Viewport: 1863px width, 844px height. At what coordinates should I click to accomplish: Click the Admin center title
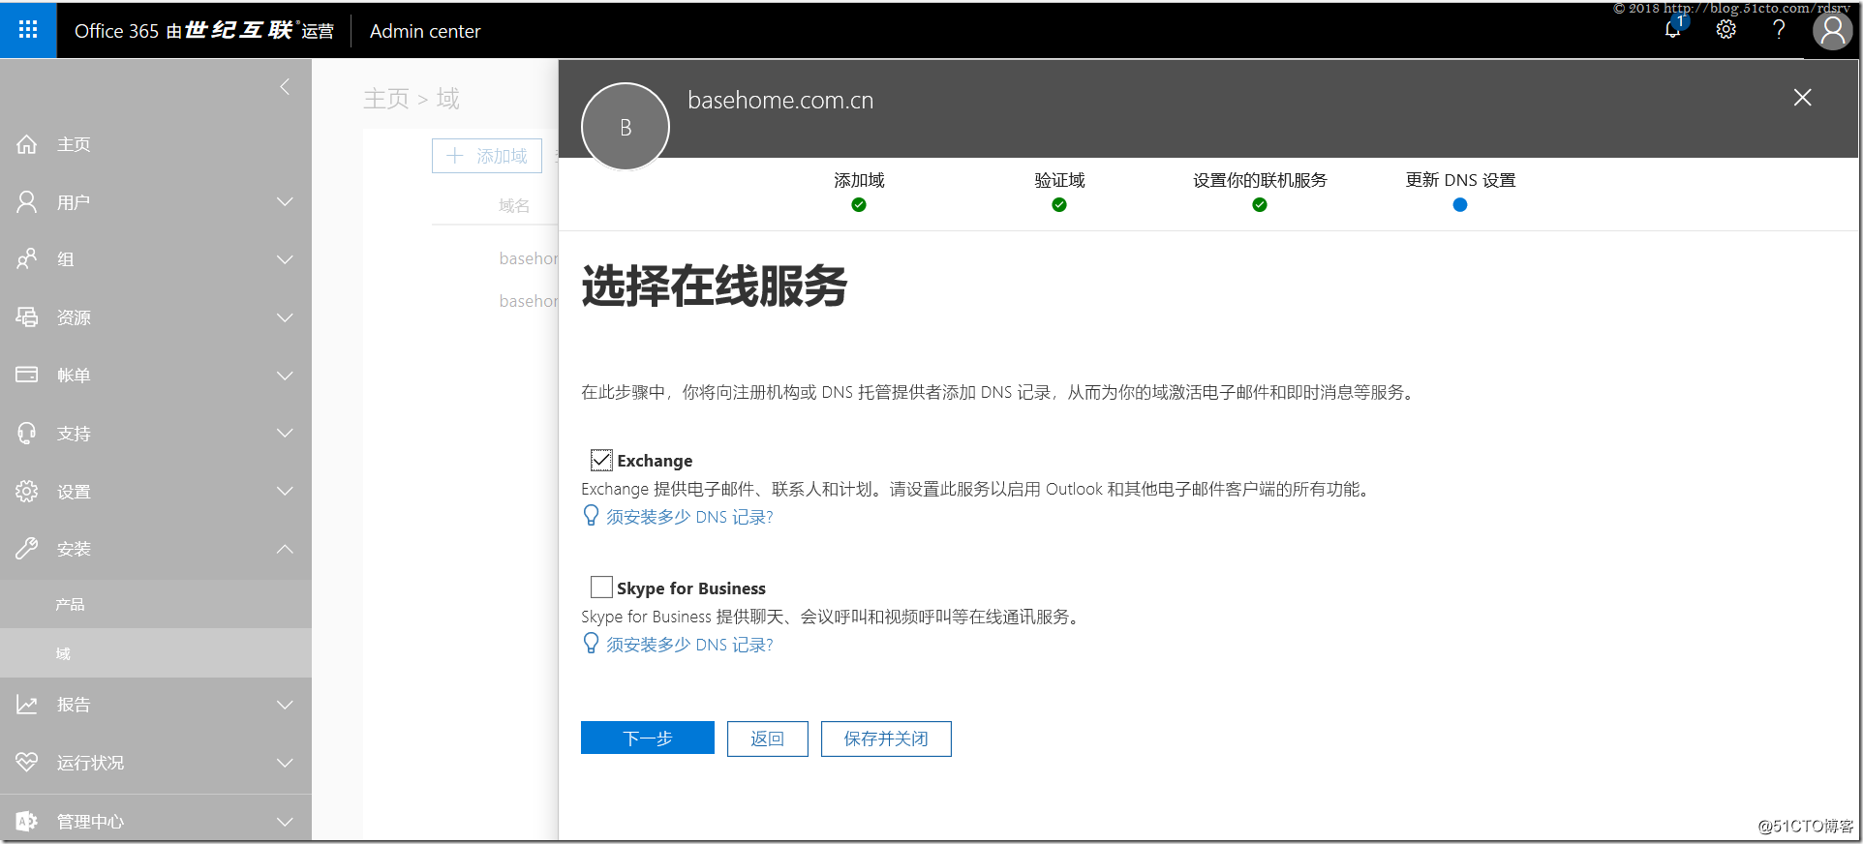(x=425, y=31)
